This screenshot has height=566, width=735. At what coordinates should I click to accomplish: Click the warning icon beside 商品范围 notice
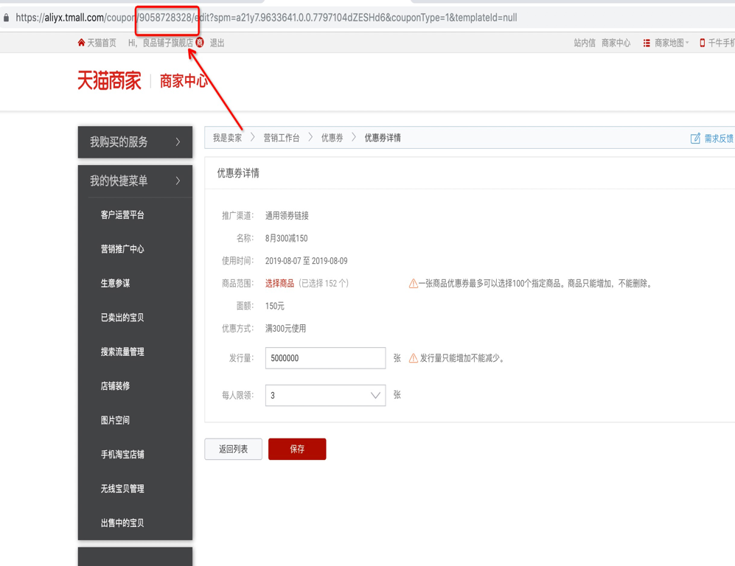(x=414, y=284)
